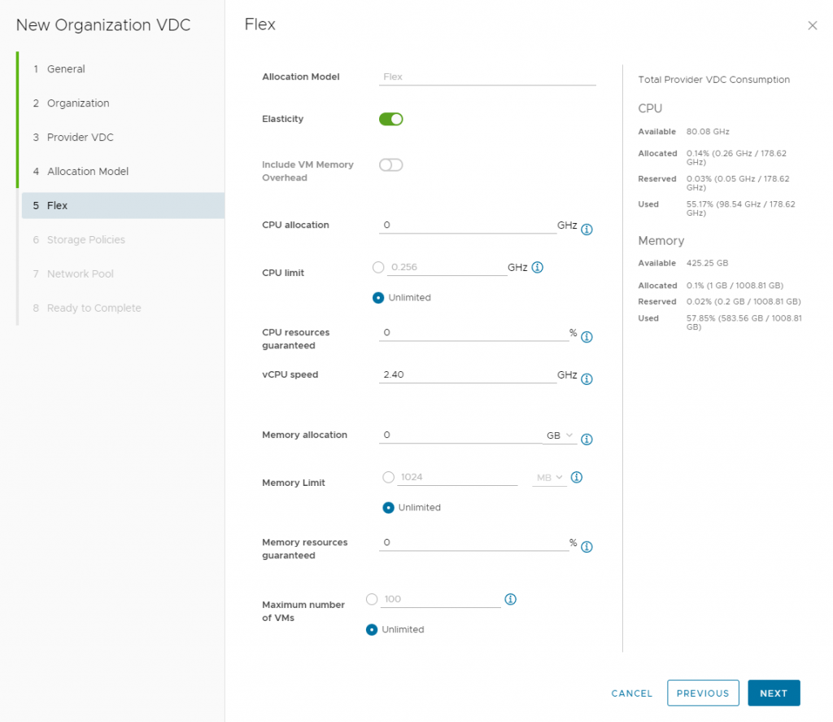Enable Include VM Memory Overhead switch
Image resolution: width=833 pixels, height=722 pixels.
coord(391,164)
